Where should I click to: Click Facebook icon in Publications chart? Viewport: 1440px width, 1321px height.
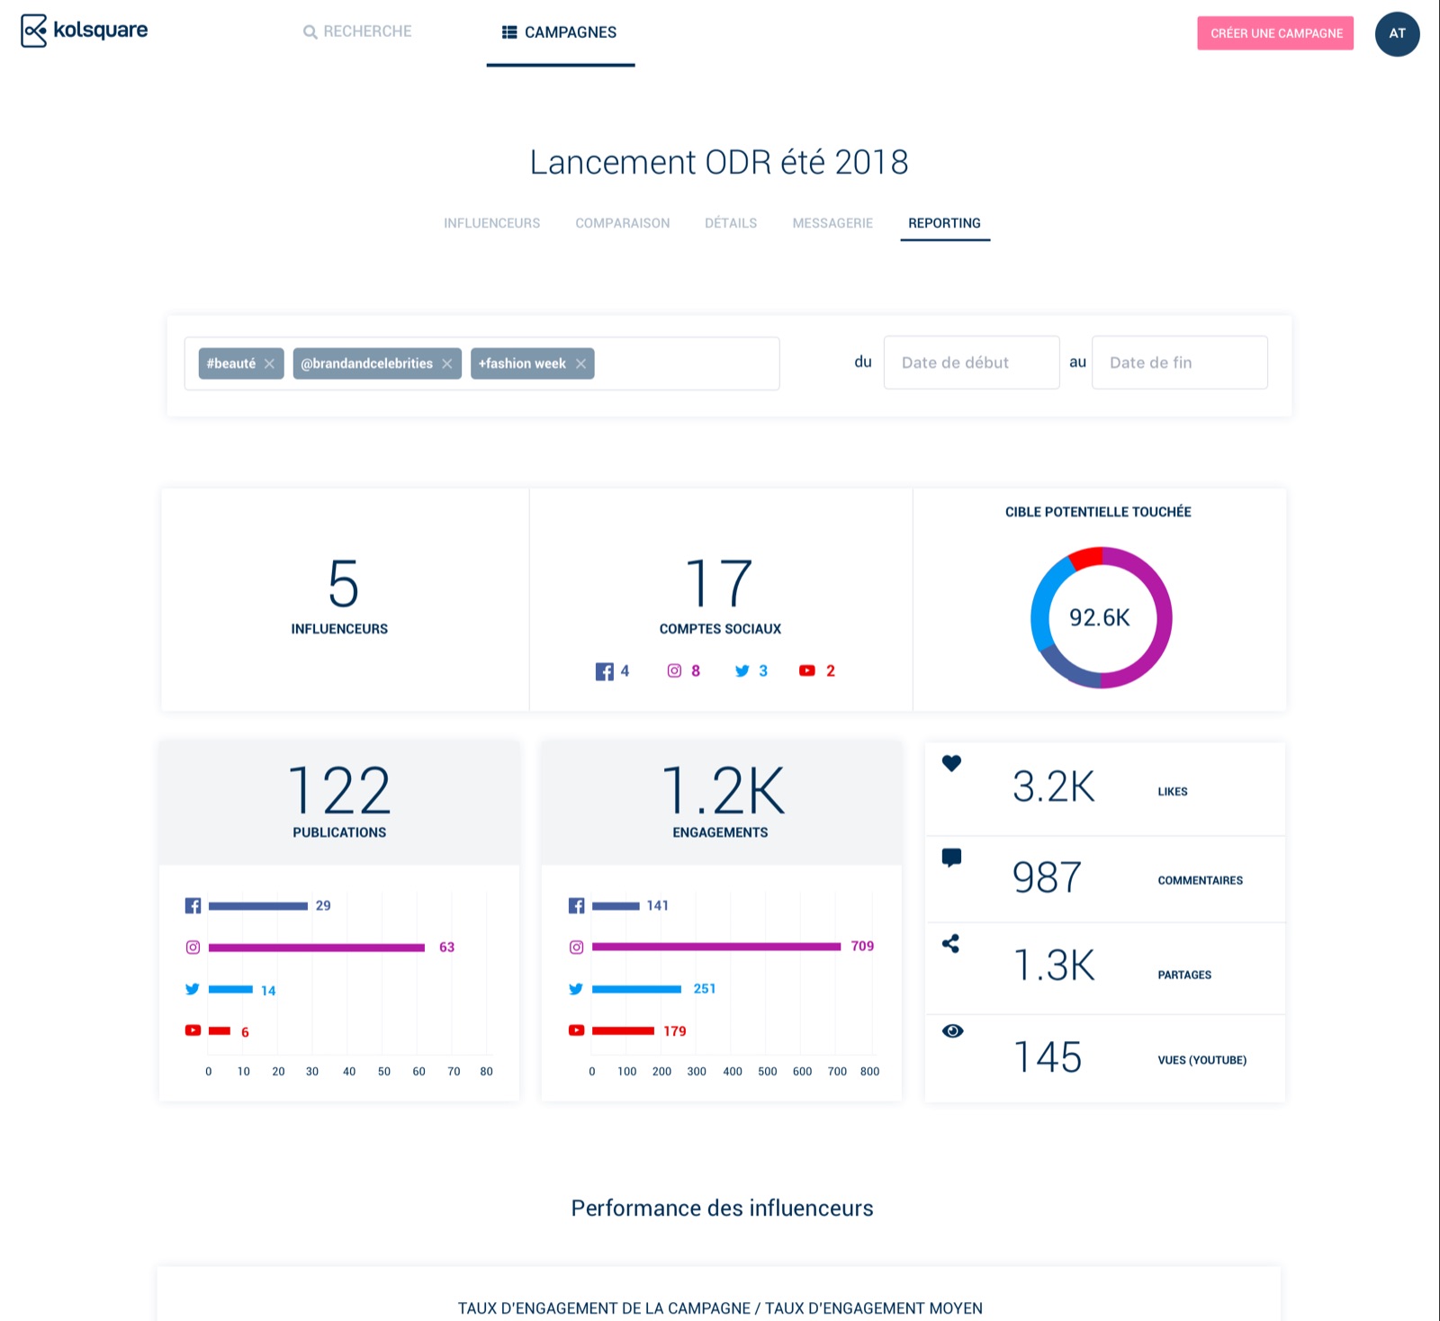coord(193,905)
